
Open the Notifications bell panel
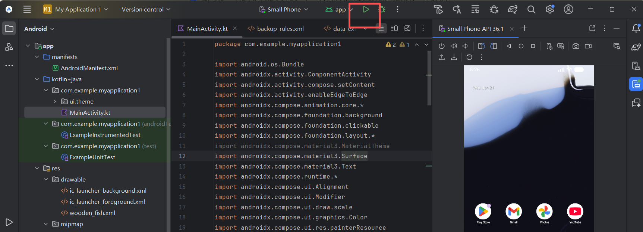(x=636, y=29)
